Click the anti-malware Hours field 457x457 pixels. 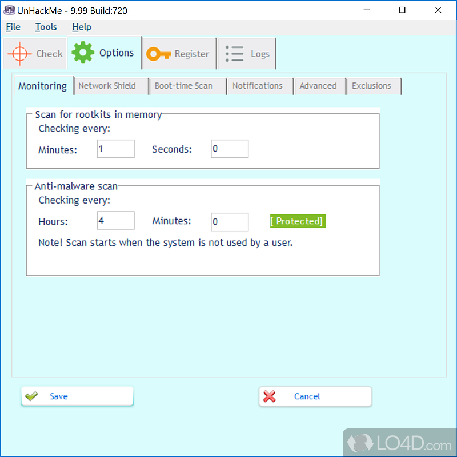pos(116,221)
